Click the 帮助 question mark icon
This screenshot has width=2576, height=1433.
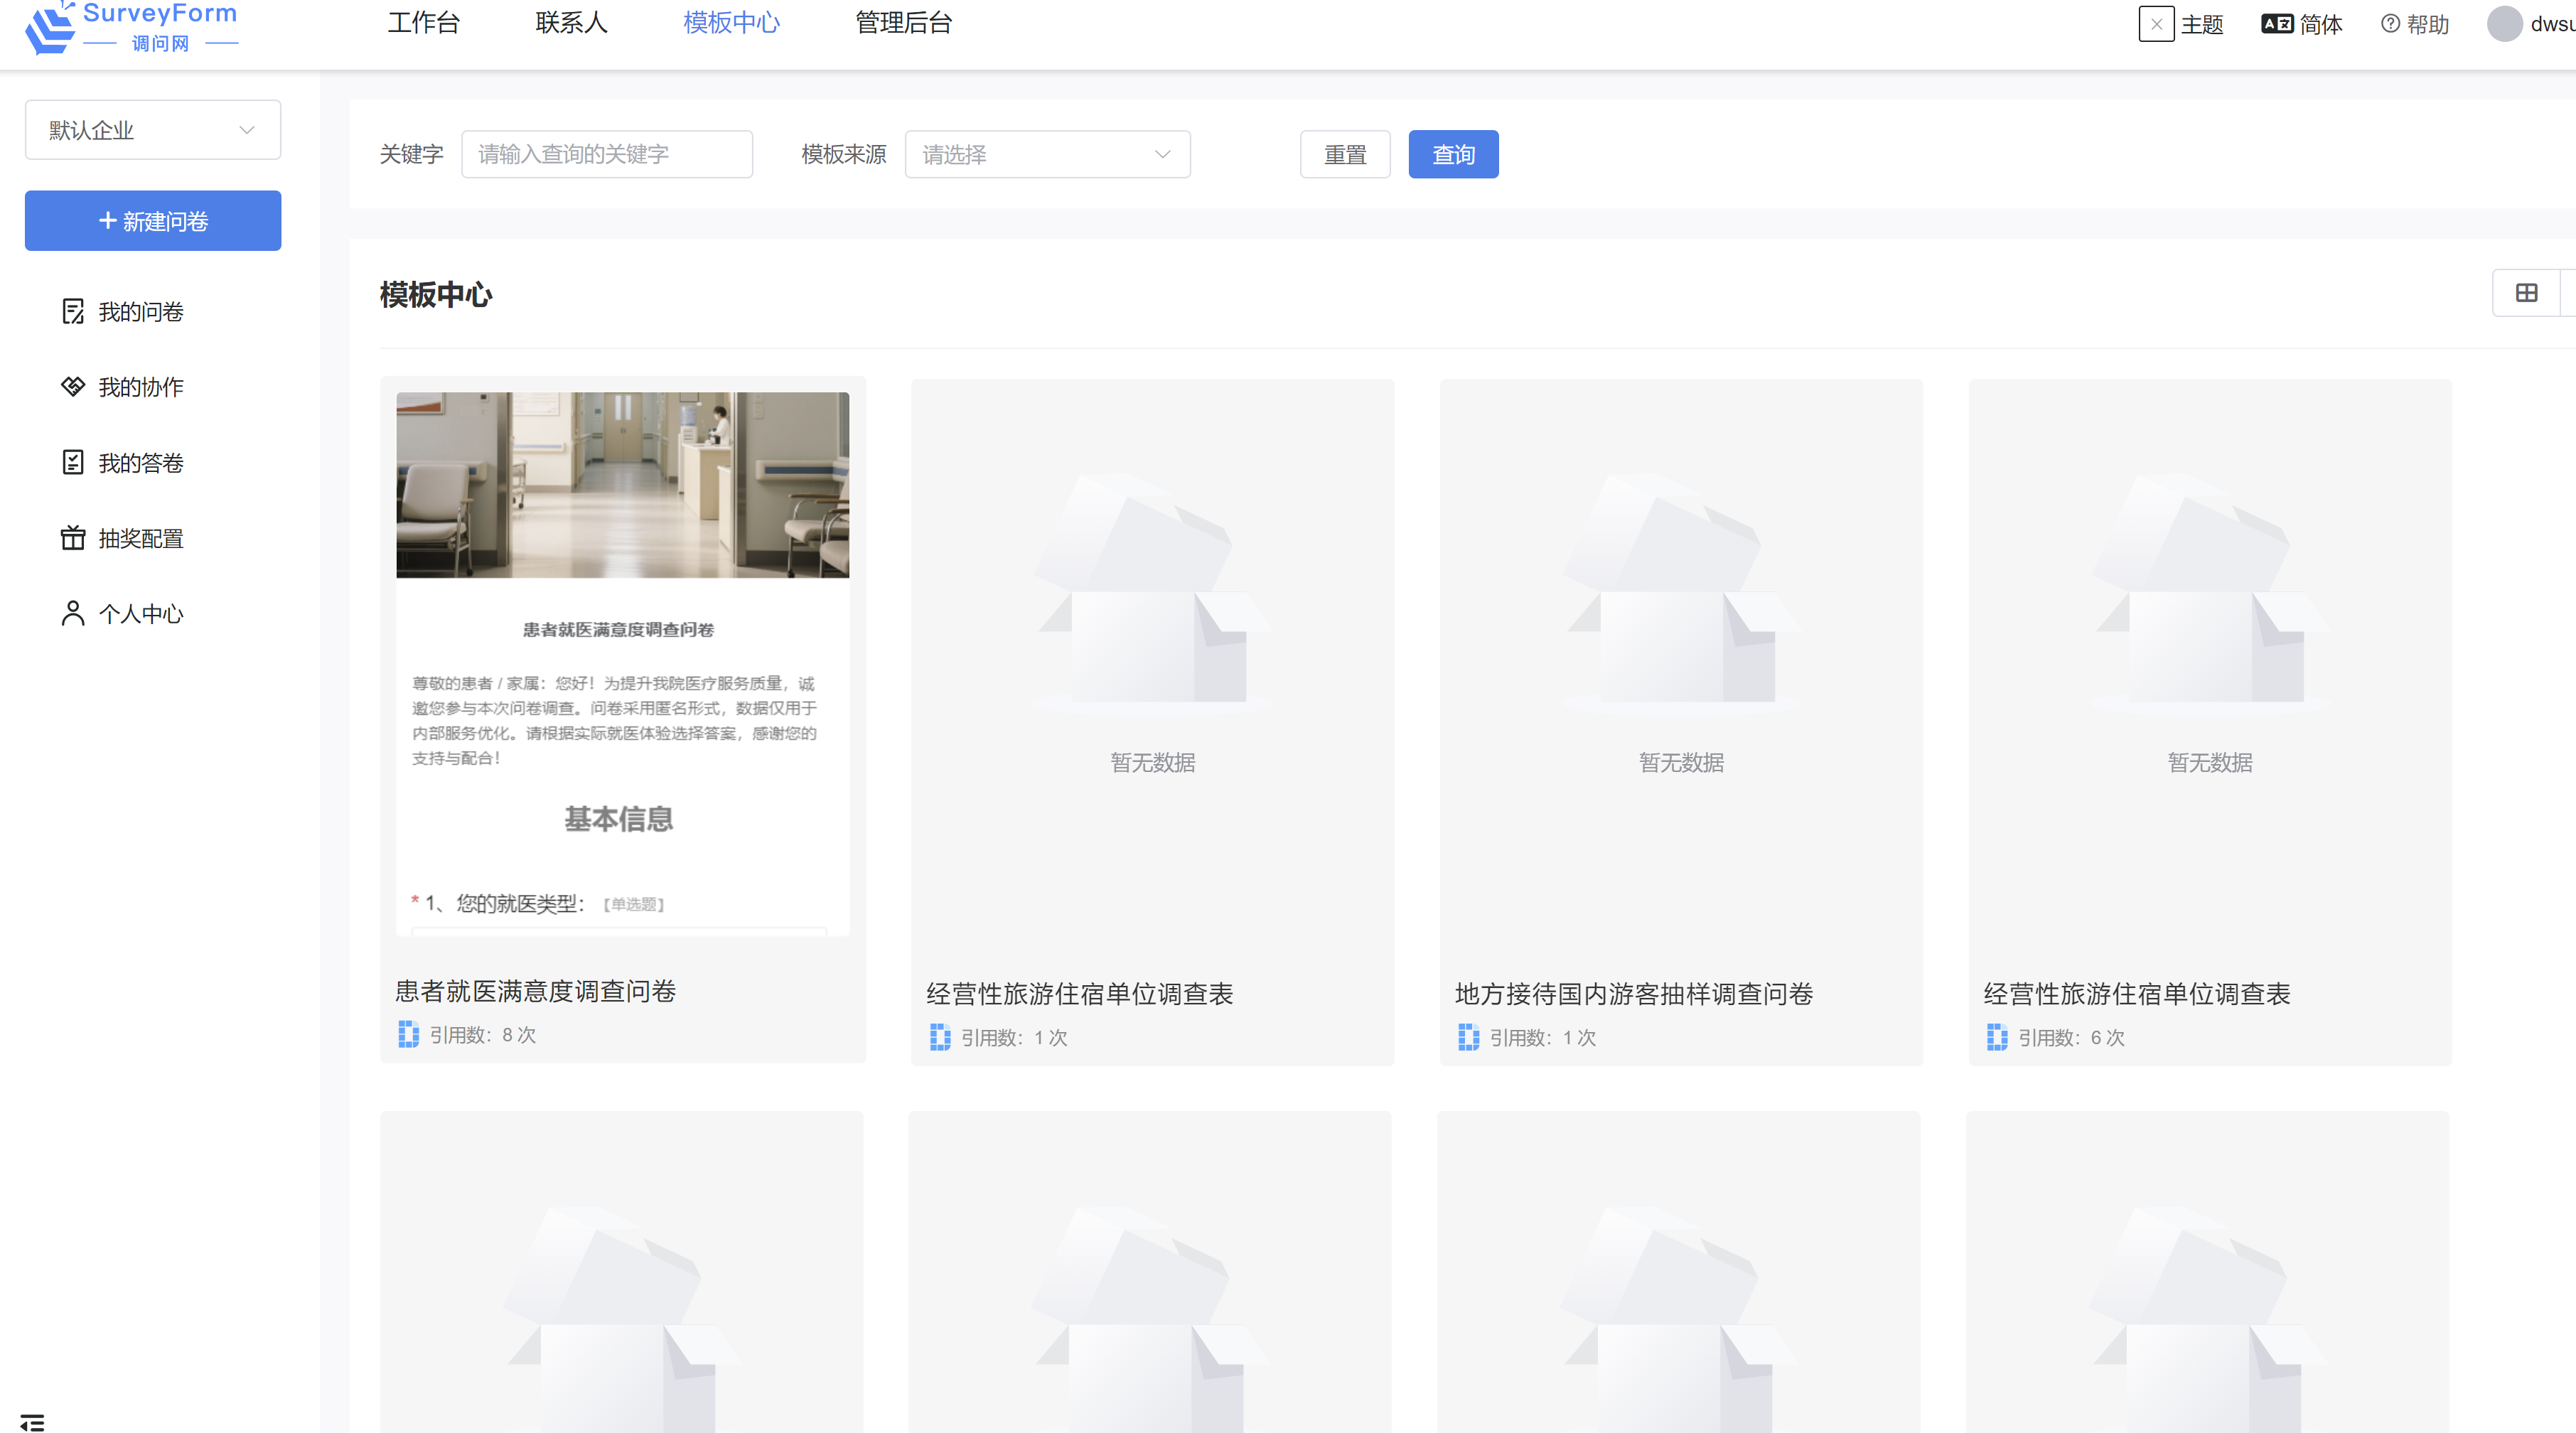pyautogui.click(x=2390, y=24)
